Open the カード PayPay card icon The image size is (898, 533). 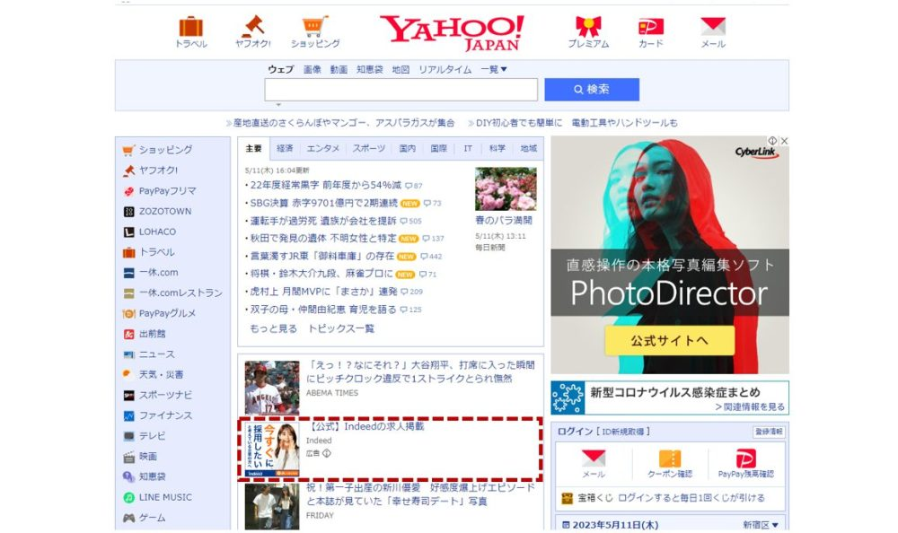point(650,26)
